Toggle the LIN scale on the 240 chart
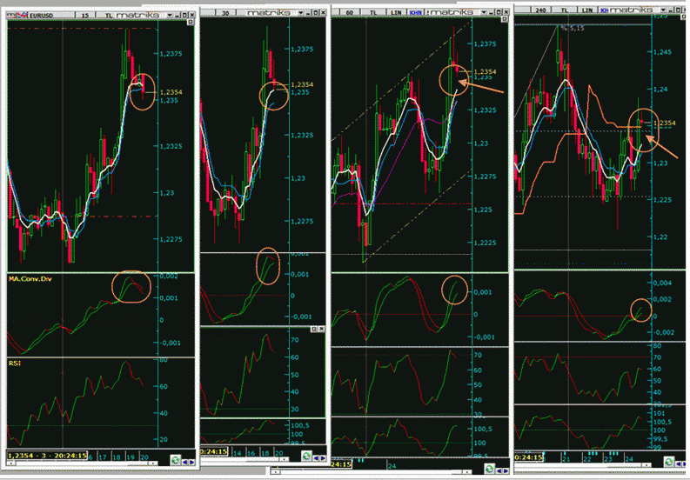This screenshot has height=480, width=690. point(588,9)
